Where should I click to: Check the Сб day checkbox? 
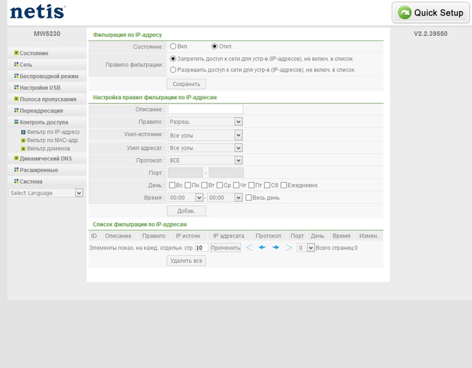click(x=267, y=185)
